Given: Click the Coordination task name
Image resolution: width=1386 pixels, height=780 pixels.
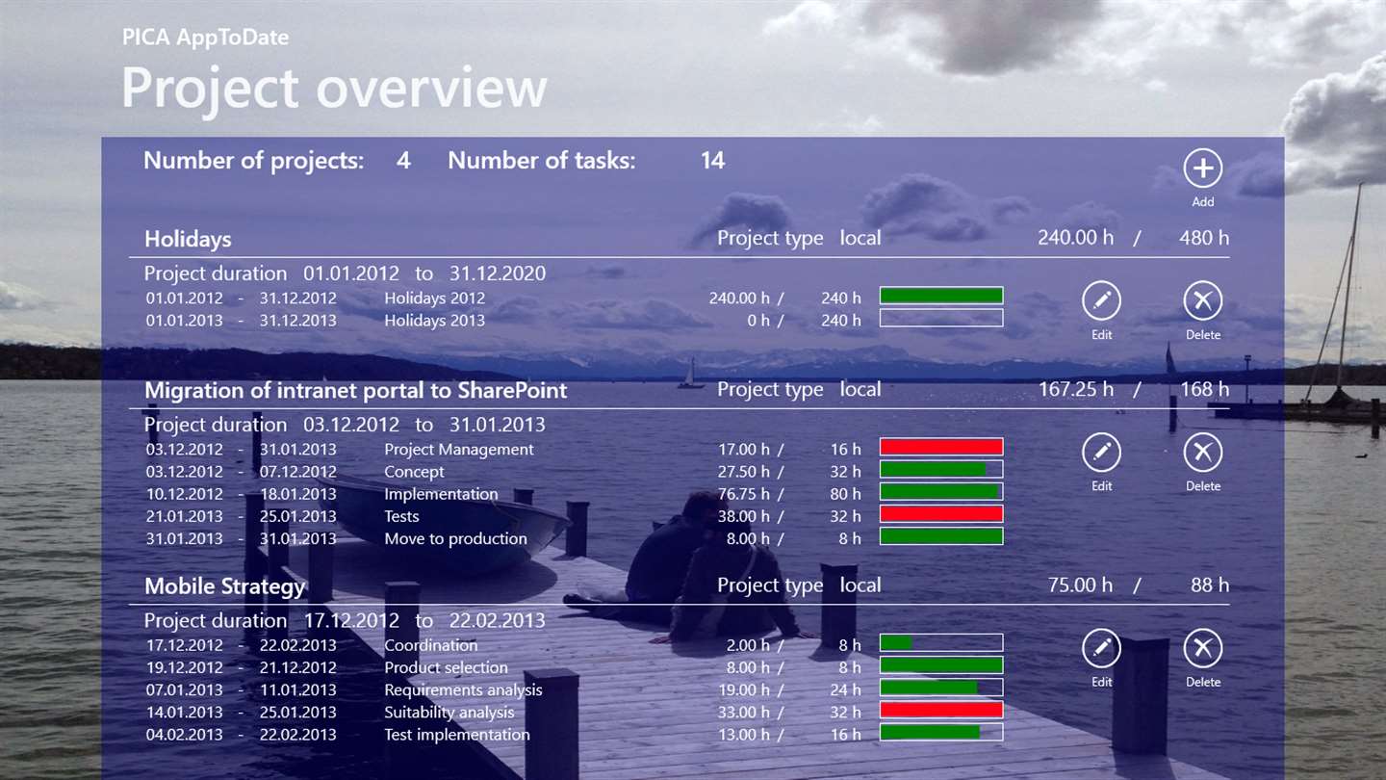Looking at the screenshot, I should pos(430,645).
